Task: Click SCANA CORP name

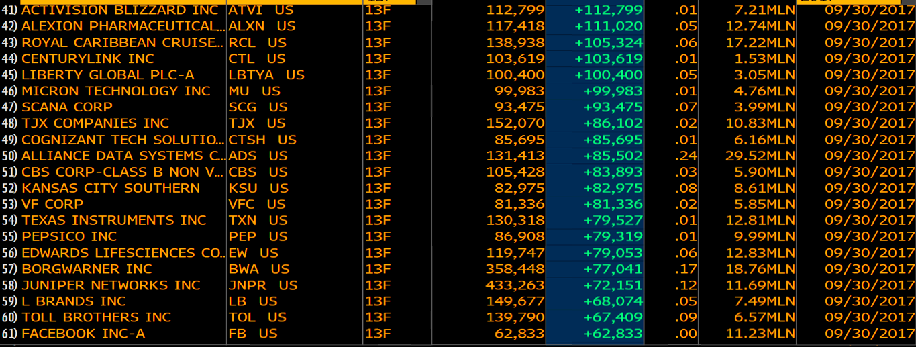Action: click(67, 107)
